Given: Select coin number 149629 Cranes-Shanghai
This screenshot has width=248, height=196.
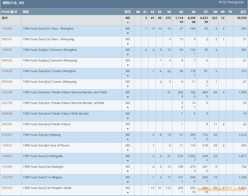Looking at the screenshot, I should 7,71.
